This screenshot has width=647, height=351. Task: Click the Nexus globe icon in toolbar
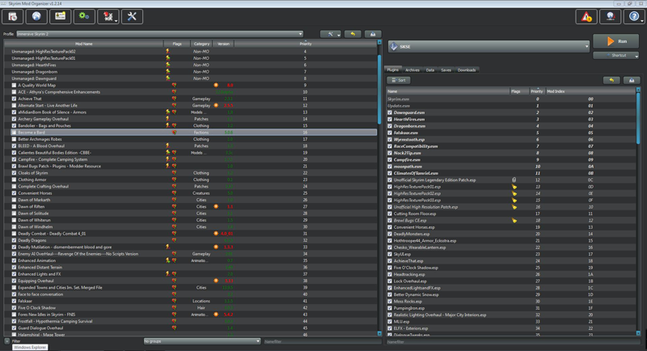coord(36,16)
